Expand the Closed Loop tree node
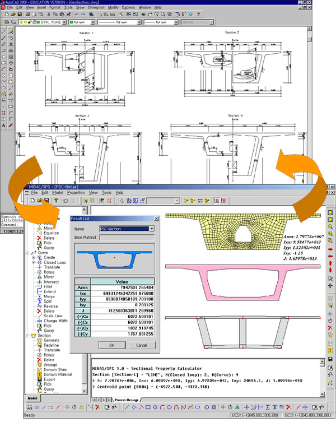336x422 pixels. (x=34, y=263)
